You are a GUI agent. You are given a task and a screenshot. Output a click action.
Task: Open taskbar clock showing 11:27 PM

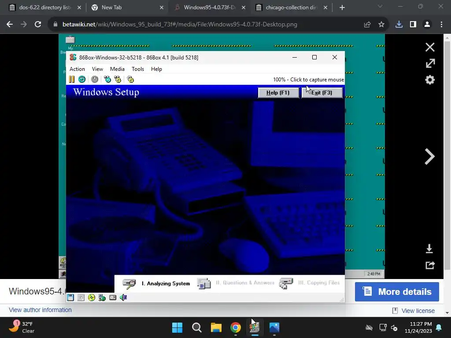tap(418, 327)
